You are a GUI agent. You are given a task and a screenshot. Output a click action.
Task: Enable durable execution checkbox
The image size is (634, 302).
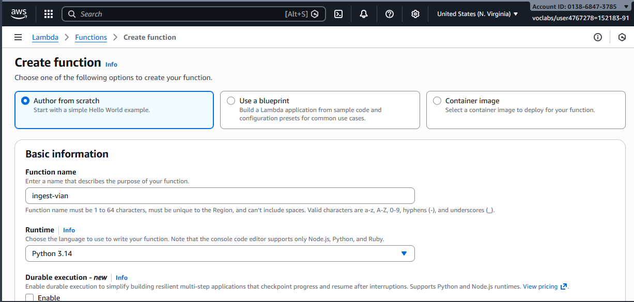pyautogui.click(x=29, y=297)
